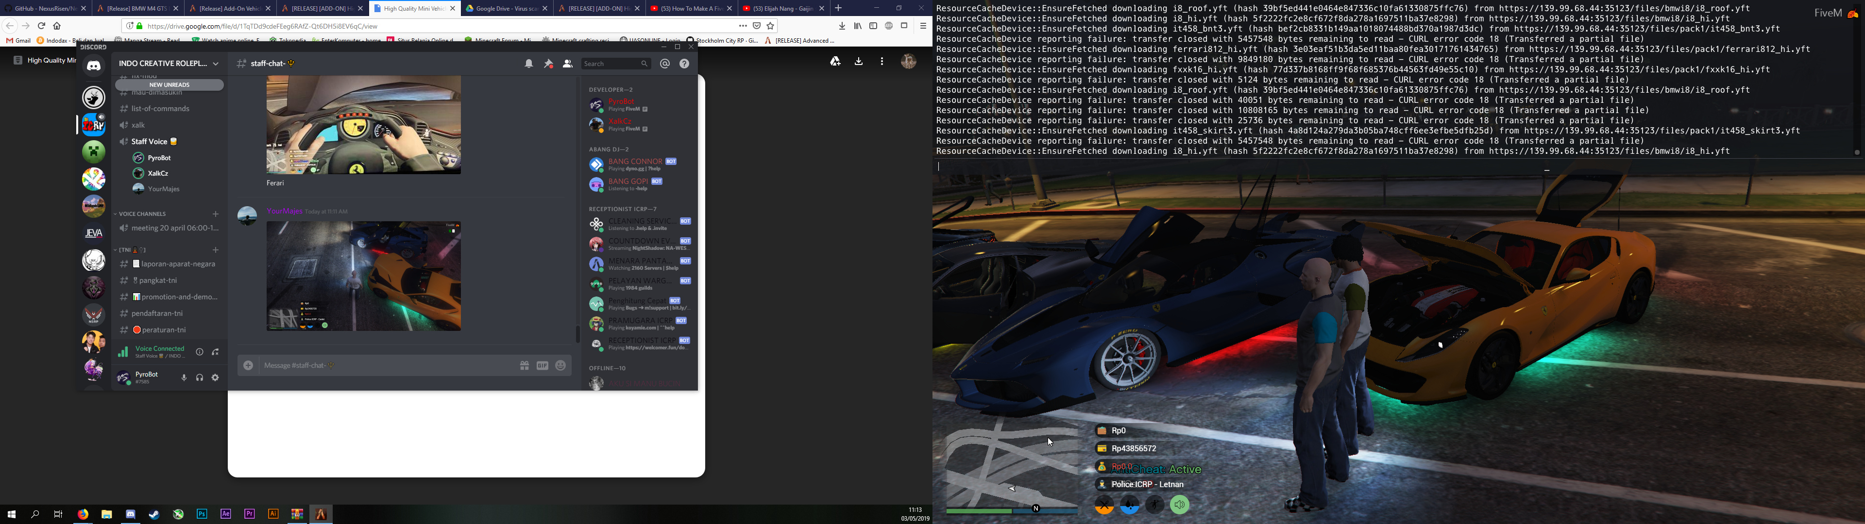The image size is (1865, 524).
Task: Collapse the VOICE CHANNELS category
Action: point(143,214)
